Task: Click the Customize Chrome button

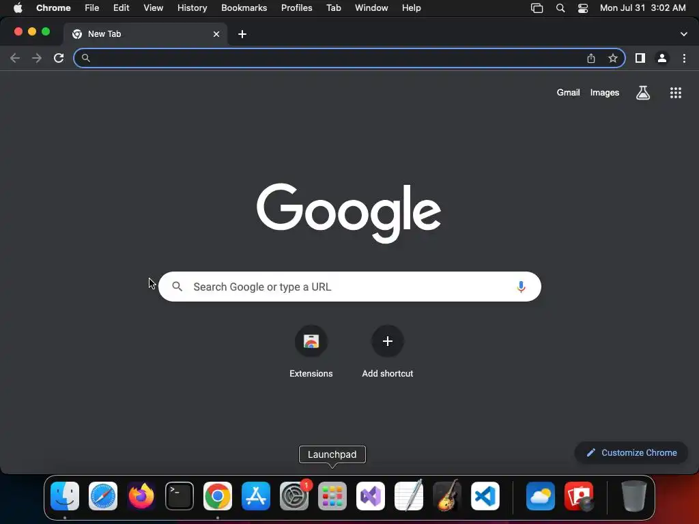Action: [x=631, y=453]
